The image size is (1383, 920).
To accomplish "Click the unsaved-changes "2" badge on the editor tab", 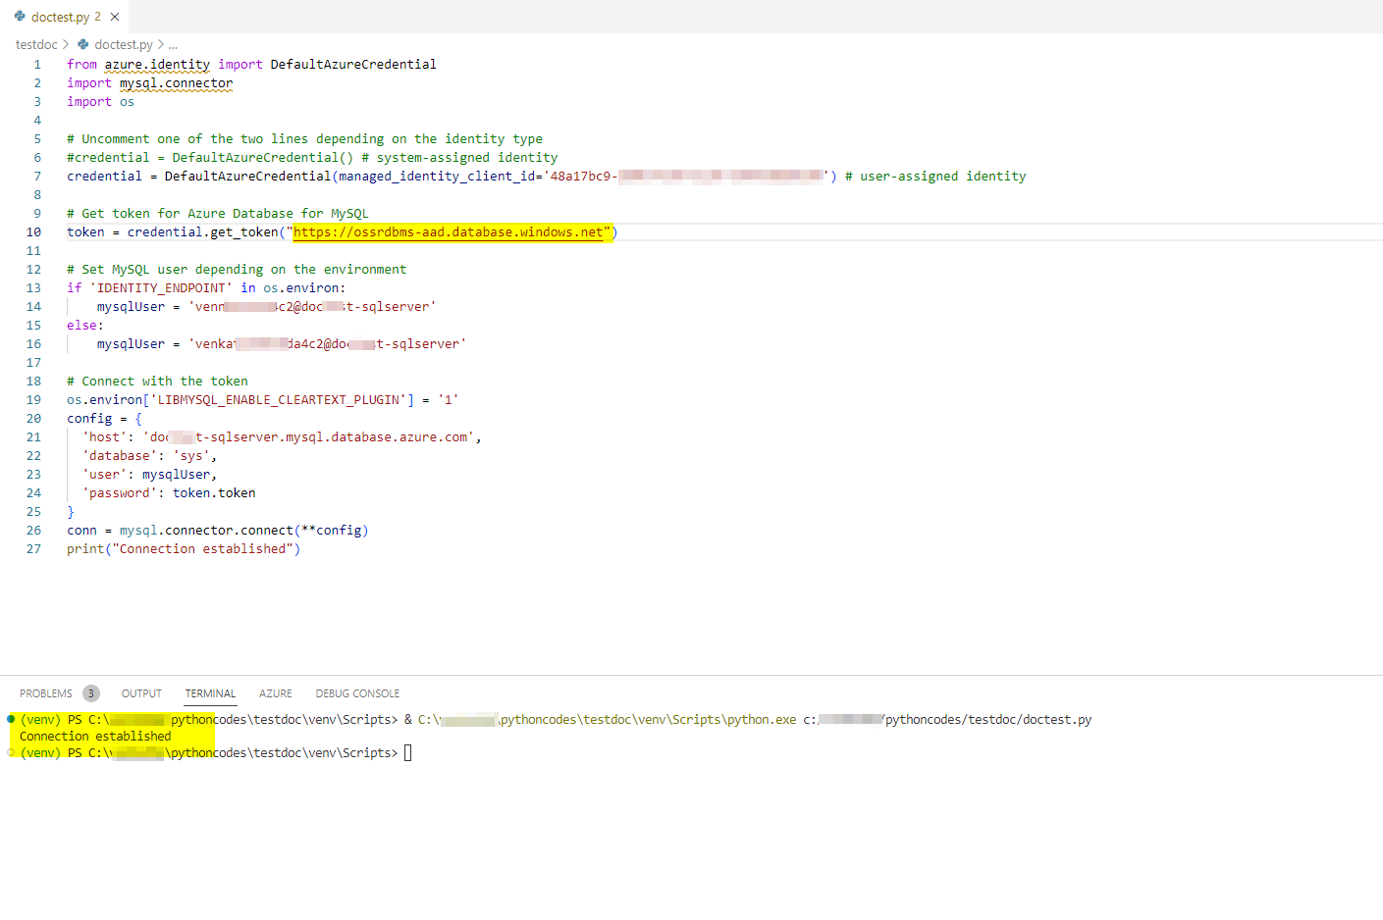I will point(99,16).
